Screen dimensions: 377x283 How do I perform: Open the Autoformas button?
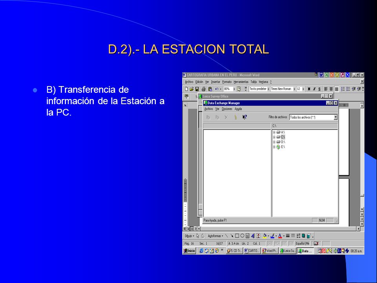pyautogui.click(x=216, y=236)
